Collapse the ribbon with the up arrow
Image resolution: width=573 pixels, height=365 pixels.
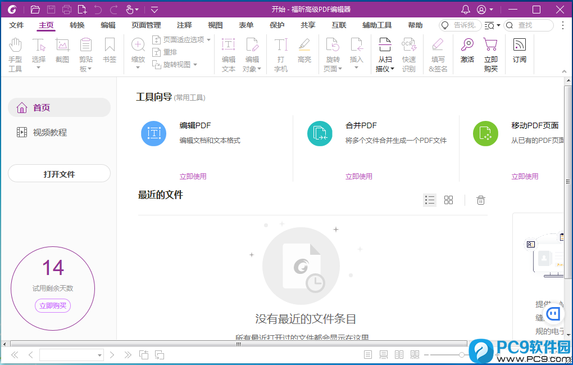point(564,71)
